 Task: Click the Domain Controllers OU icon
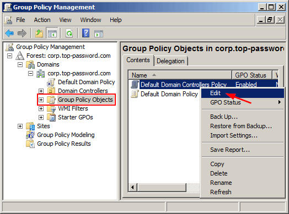click(51, 91)
